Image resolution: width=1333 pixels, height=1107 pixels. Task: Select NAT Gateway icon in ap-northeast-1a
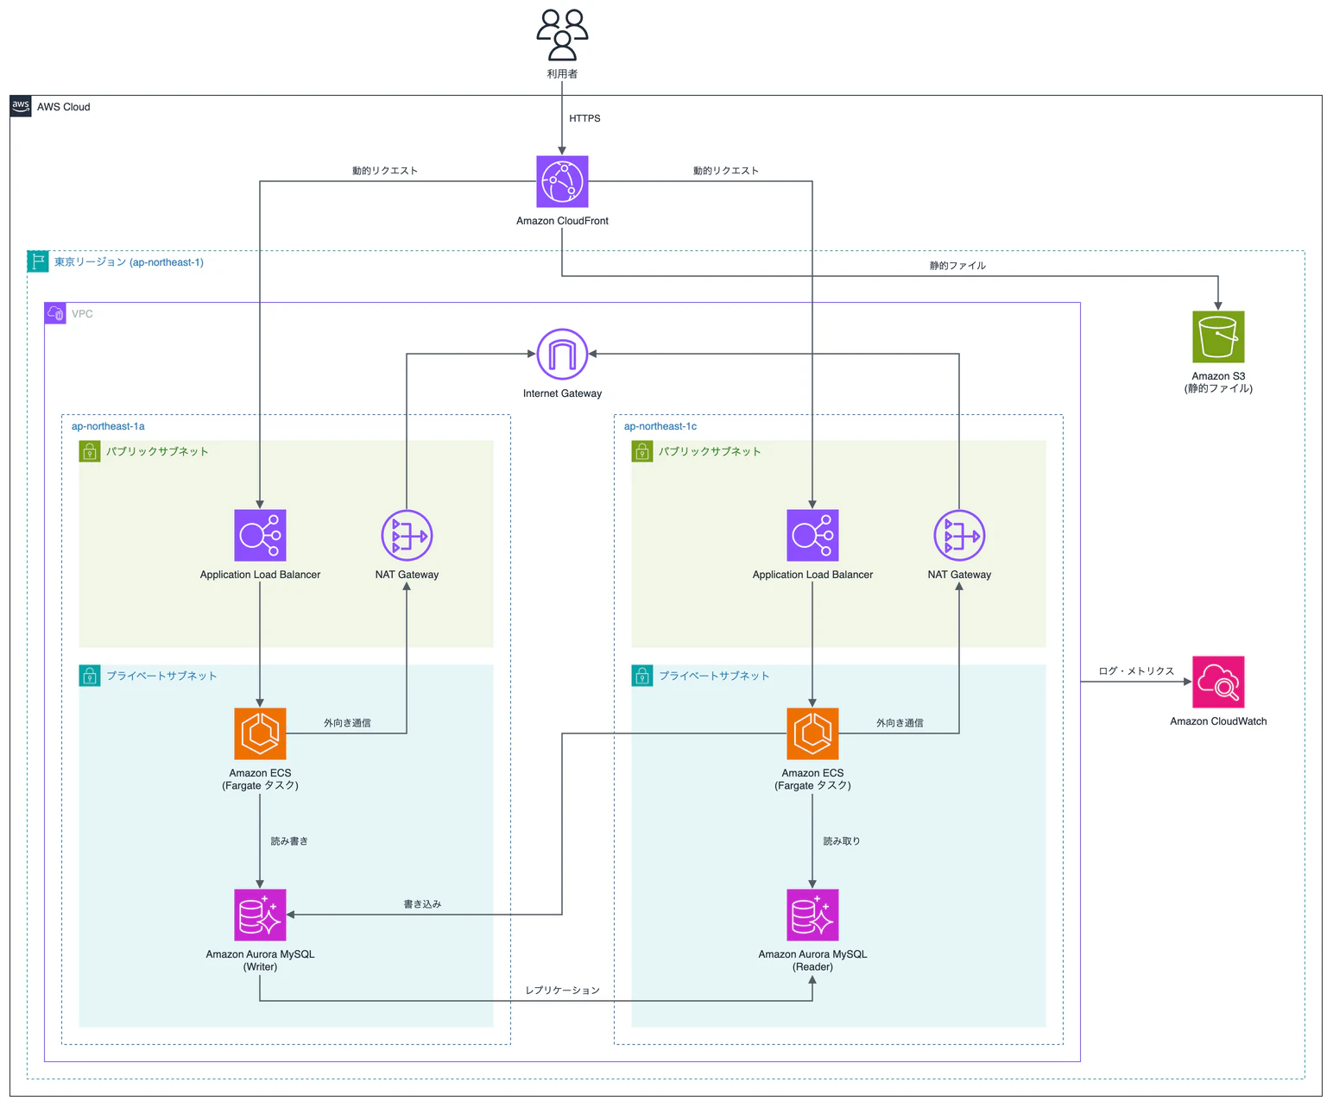pos(407,535)
